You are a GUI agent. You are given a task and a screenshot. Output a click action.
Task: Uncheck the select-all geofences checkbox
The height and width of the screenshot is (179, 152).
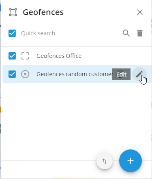click(x=12, y=33)
